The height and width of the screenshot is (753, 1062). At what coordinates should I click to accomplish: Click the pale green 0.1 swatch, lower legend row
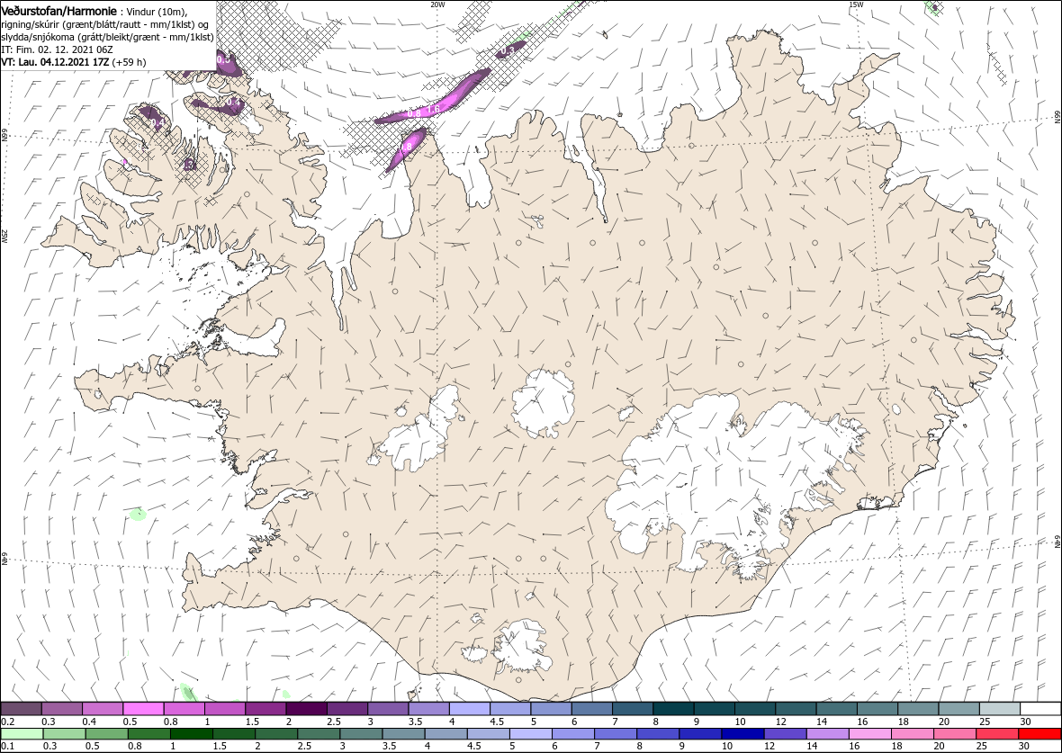[22, 734]
